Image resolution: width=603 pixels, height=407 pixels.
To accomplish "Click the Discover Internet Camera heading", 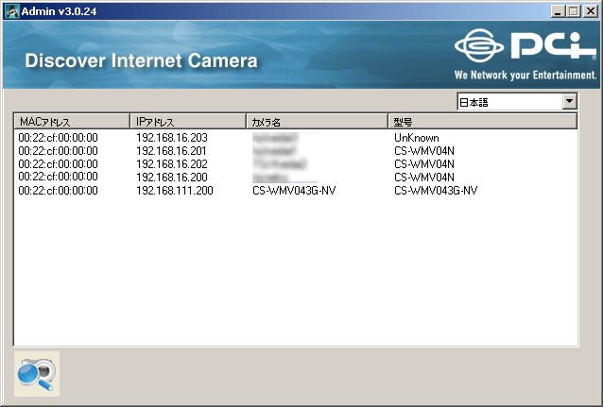I will pyautogui.click(x=141, y=61).
